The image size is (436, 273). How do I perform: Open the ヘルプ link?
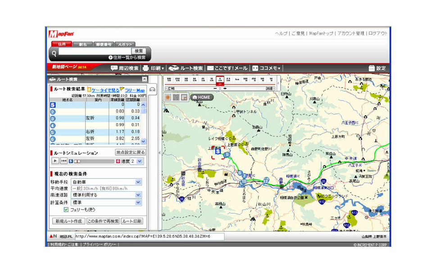click(x=281, y=33)
